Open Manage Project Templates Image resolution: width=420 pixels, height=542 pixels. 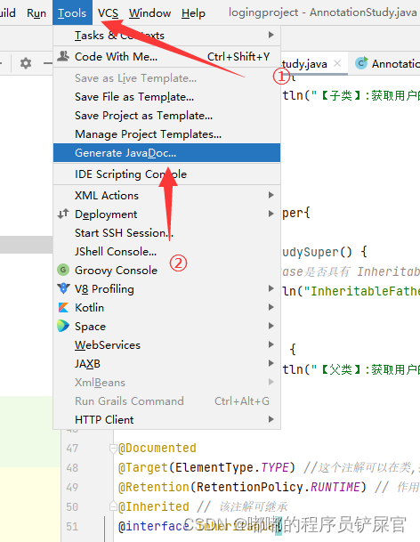[x=166, y=134]
